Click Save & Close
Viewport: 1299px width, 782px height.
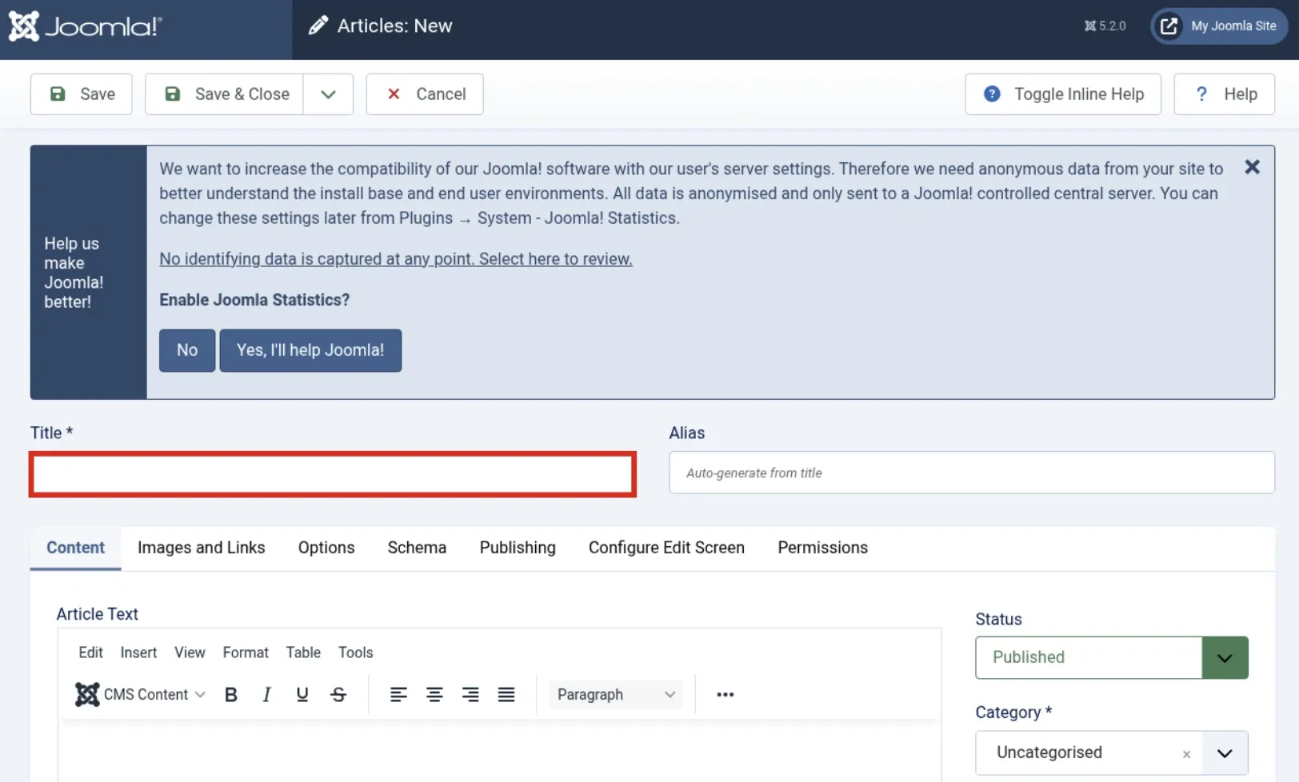(x=224, y=94)
